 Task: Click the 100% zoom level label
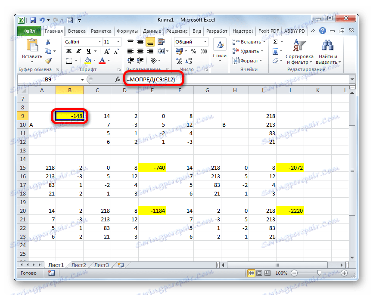click(x=281, y=273)
